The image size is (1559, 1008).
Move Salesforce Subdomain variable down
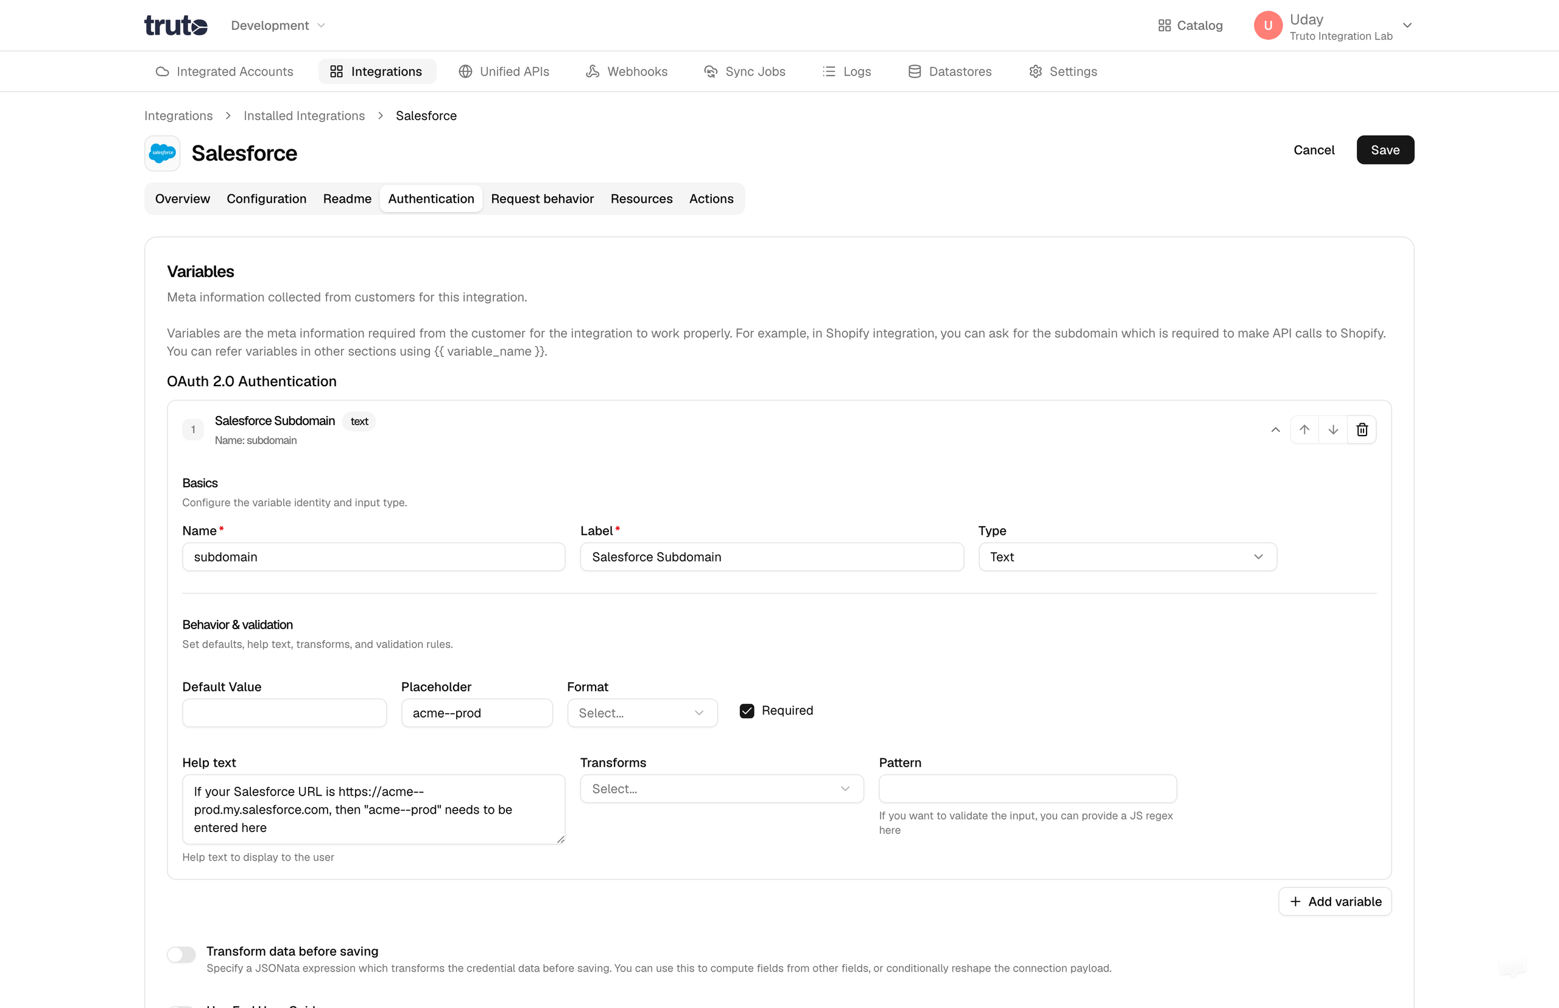click(x=1332, y=429)
